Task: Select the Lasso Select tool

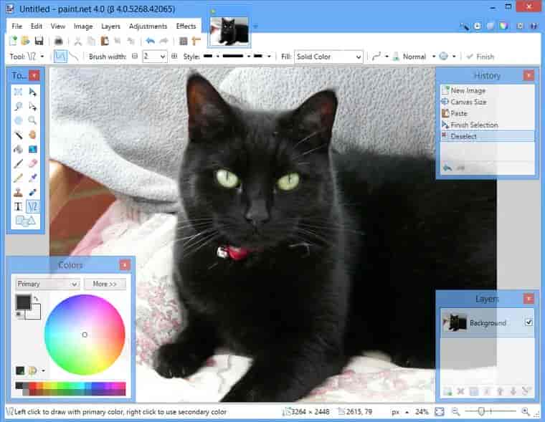Action: point(18,106)
